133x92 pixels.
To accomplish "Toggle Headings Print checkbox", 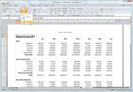I will [x=78, y=13].
